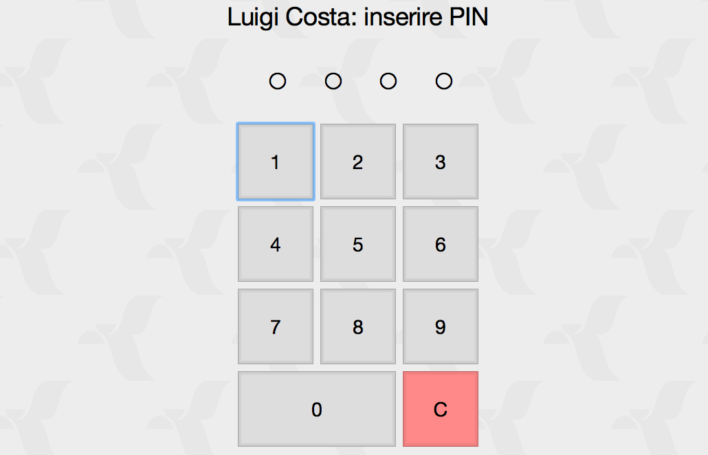Tap the 9 key

point(441,326)
